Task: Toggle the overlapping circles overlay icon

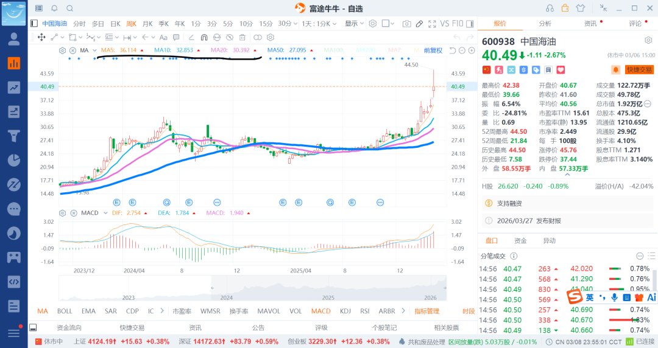Action: 258,37
